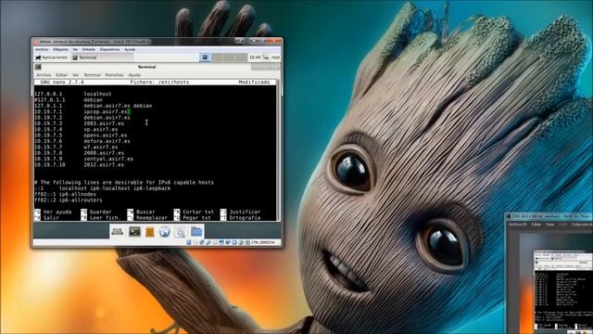Open the Terminal window's Ayuda menu
Image resolution: width=593 pixels, height=334 pixels.
[x=134, y=75]
